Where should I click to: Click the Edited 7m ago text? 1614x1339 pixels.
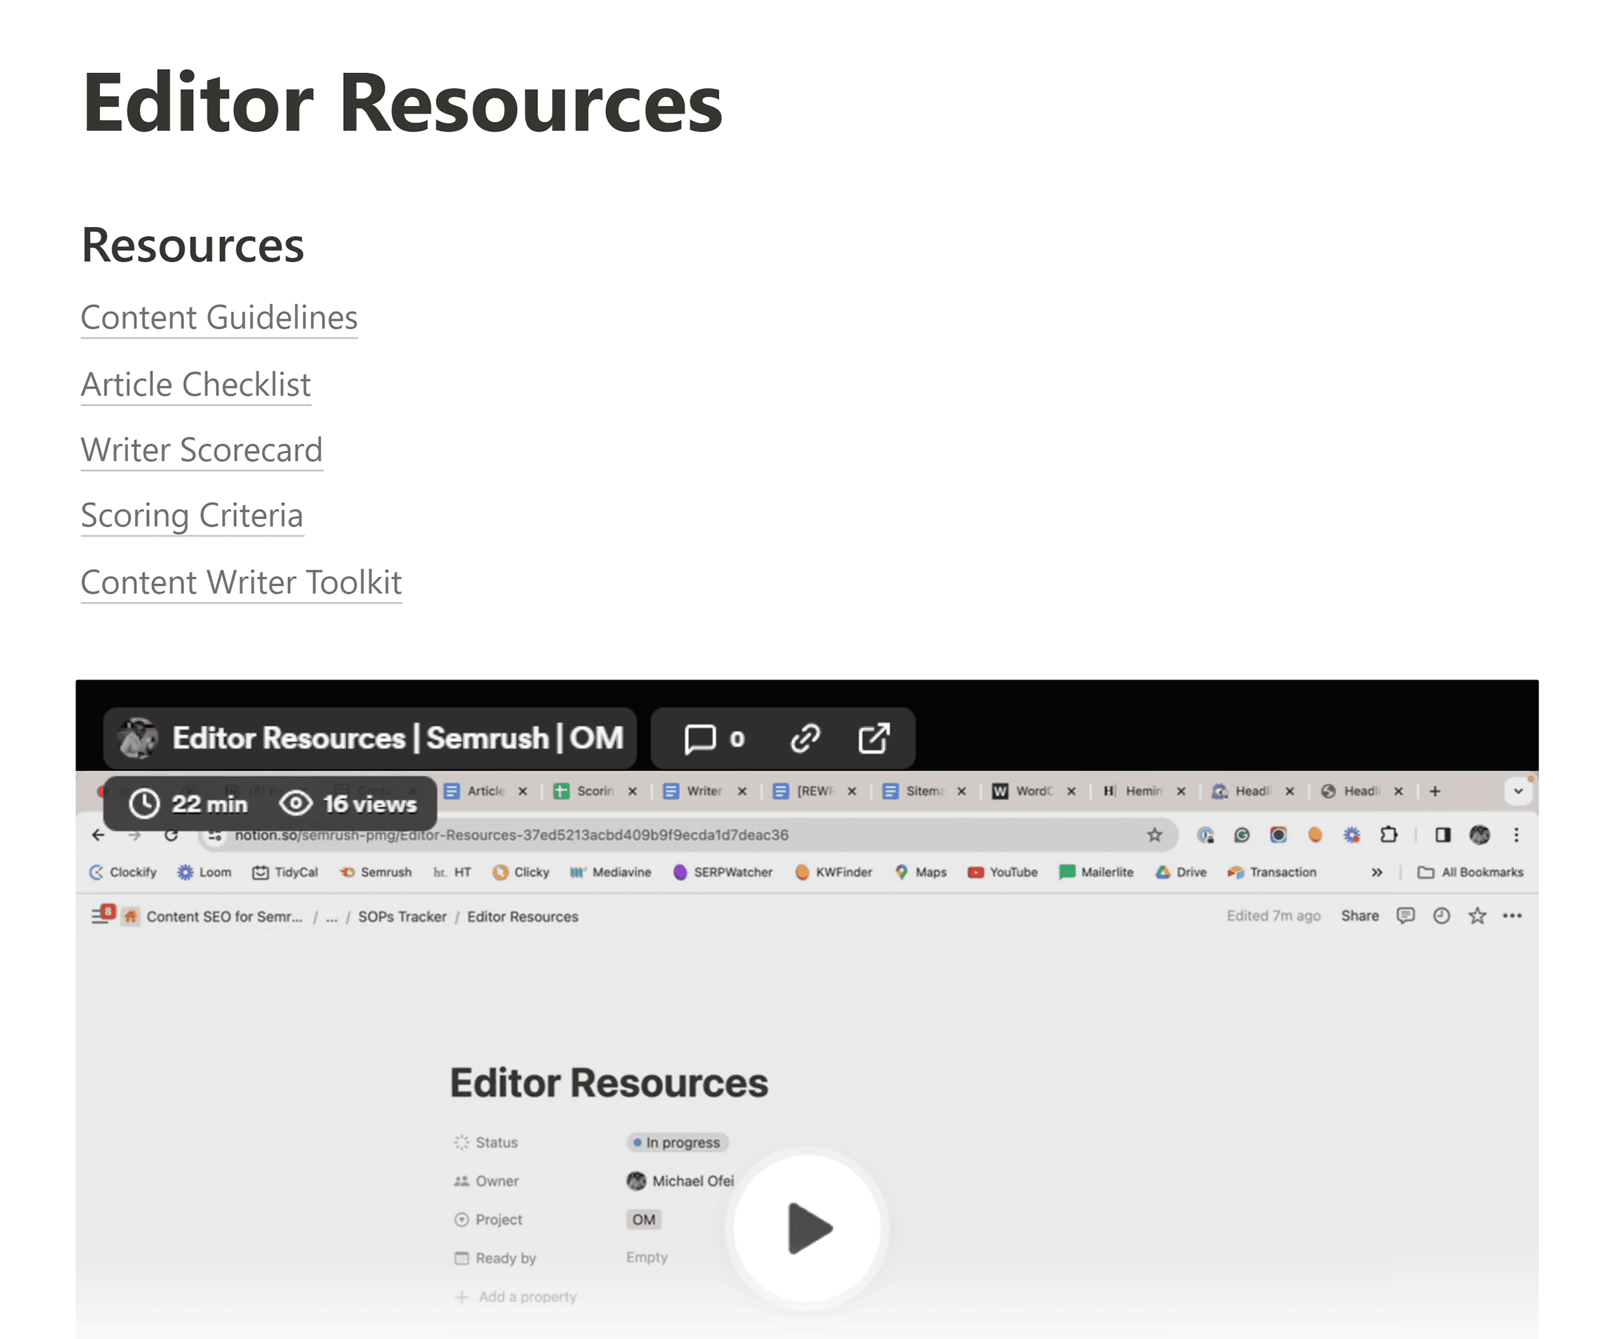pos(1274,916)
